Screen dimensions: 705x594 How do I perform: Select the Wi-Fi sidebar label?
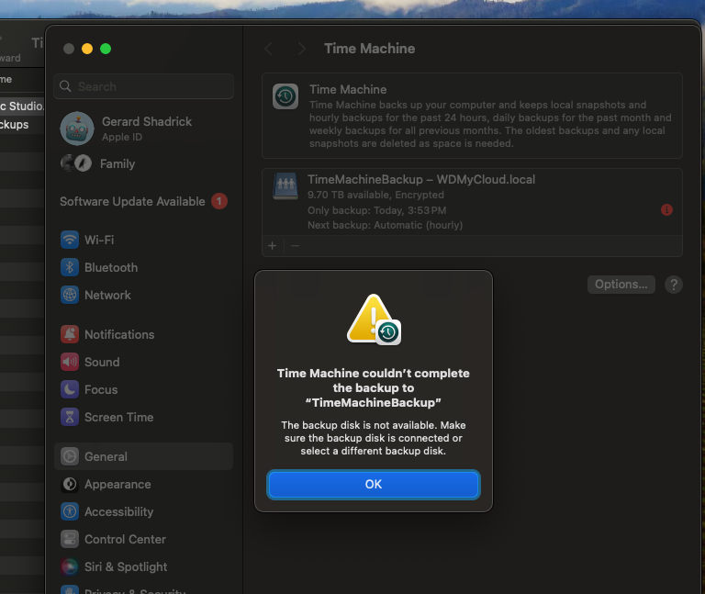[99, 240]
